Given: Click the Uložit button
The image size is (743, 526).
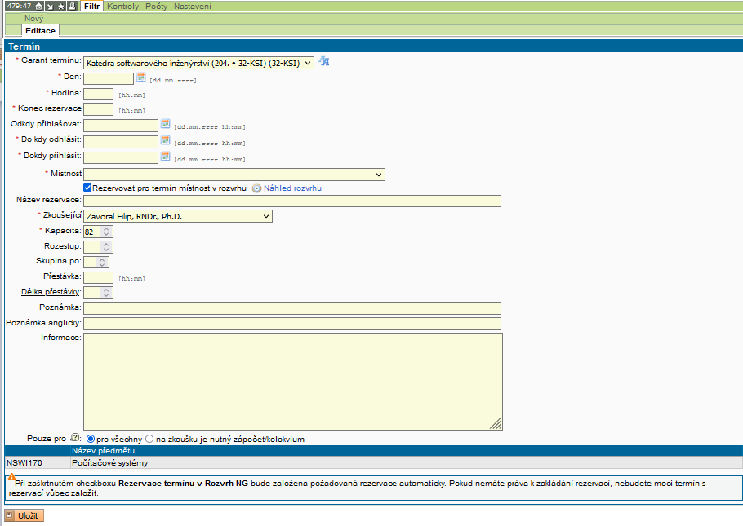Looking at the screenshot, I should [x=24, y=515].
